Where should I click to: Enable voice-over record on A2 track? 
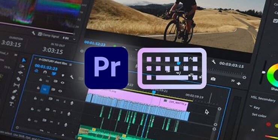click(69, 114)
